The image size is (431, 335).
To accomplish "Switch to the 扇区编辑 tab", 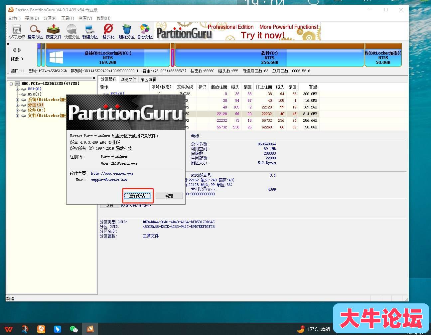I will click(148, 80).
